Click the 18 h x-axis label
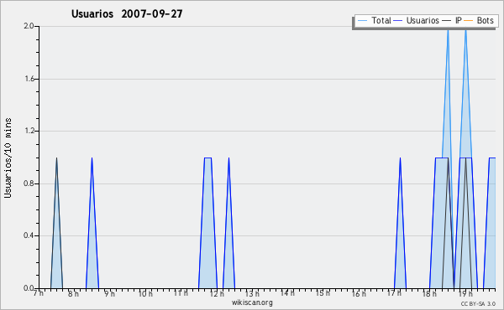504x310 pixels. click(x=429, y=293)
